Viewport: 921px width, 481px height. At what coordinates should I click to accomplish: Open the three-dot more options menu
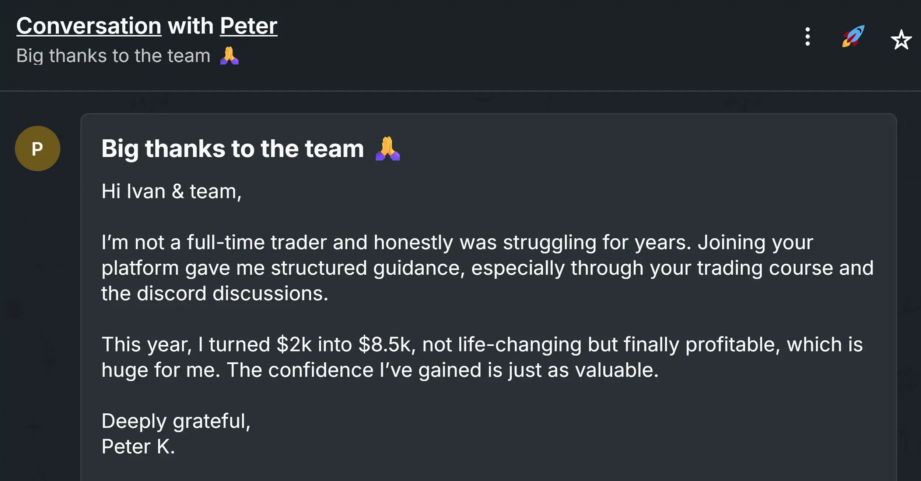coord(807,36)
